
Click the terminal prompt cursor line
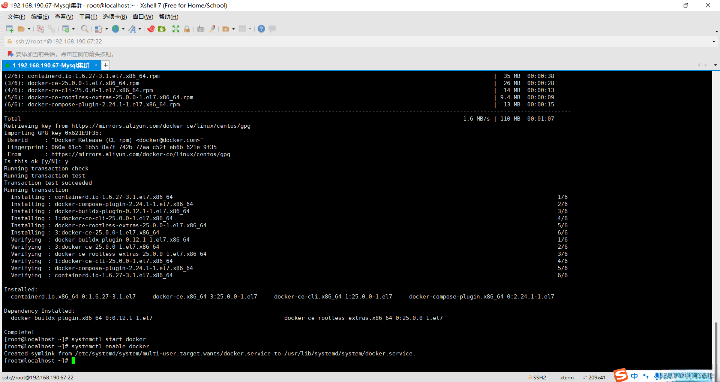tap(40, 361)
